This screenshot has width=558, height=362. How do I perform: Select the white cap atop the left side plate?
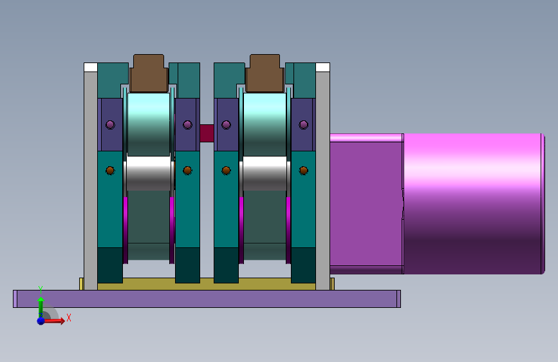pyautogui.click(x=91, y=68)
